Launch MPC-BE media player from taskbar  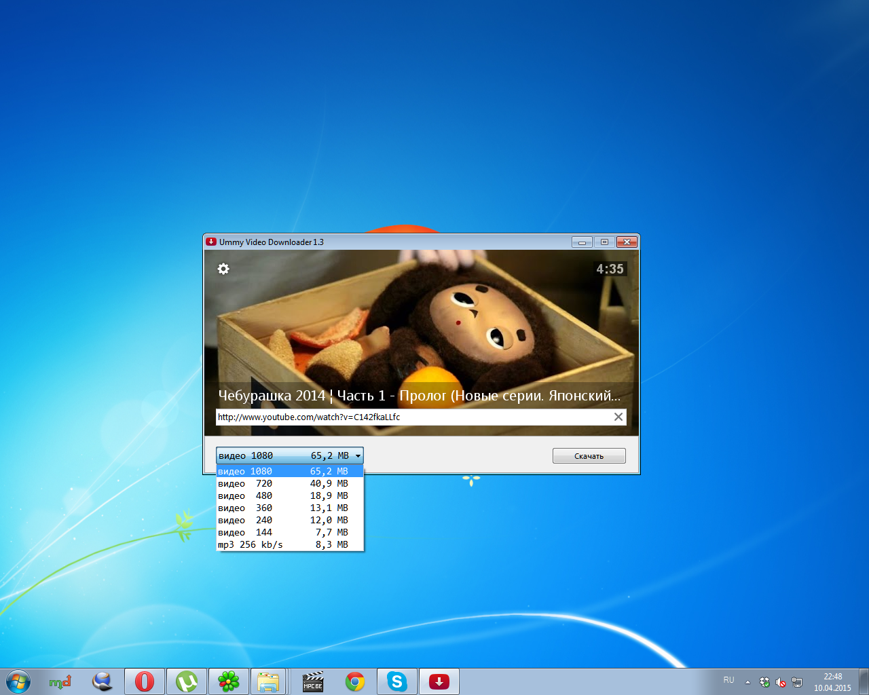click(x=313, y=681)
